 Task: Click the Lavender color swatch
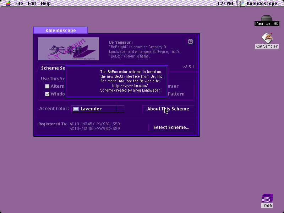point(76,109)
